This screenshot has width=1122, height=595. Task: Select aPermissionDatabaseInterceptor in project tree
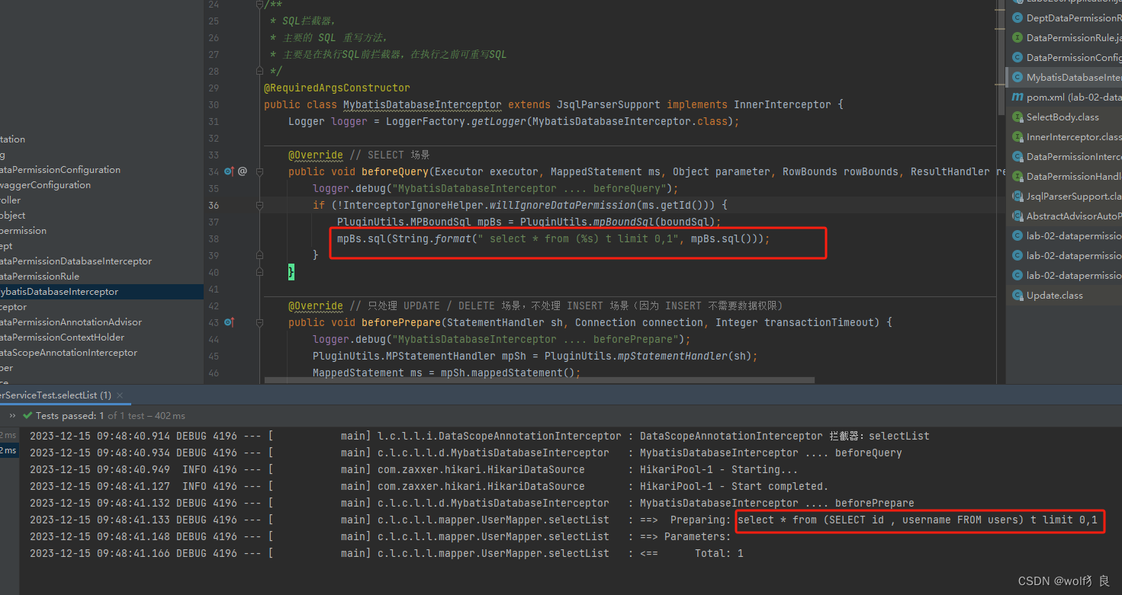pos(76,261)
